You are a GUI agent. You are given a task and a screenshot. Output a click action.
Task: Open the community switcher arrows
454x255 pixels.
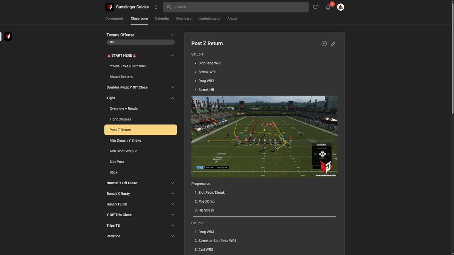(155, 7)
